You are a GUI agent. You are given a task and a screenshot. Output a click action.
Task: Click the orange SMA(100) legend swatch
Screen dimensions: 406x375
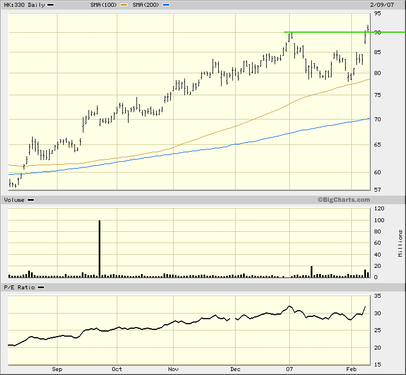tap(123, 5)
